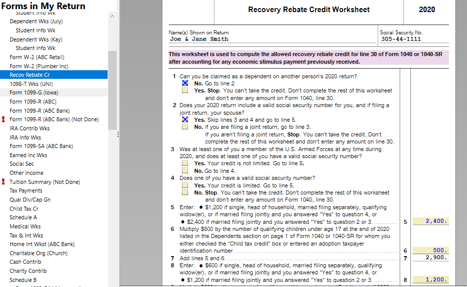Open Dependent Wks (July) form
This screenshot has height=287, width=467.
36,21
